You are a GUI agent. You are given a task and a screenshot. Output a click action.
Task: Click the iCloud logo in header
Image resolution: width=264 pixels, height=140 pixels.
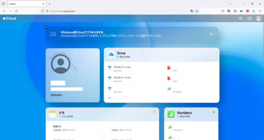tap(9, 18)
